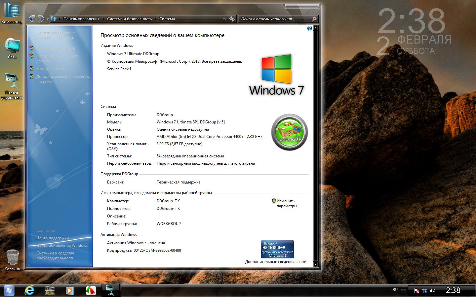This screenshot has height=297, width=476.
Task: Open the Action Center flag tray icon
Action: (x=417, y=291)
